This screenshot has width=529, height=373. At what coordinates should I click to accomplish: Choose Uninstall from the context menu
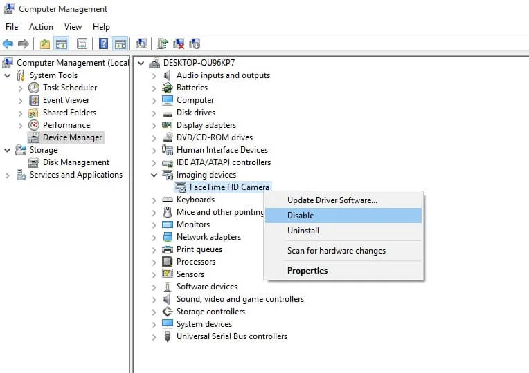[303, 231]
